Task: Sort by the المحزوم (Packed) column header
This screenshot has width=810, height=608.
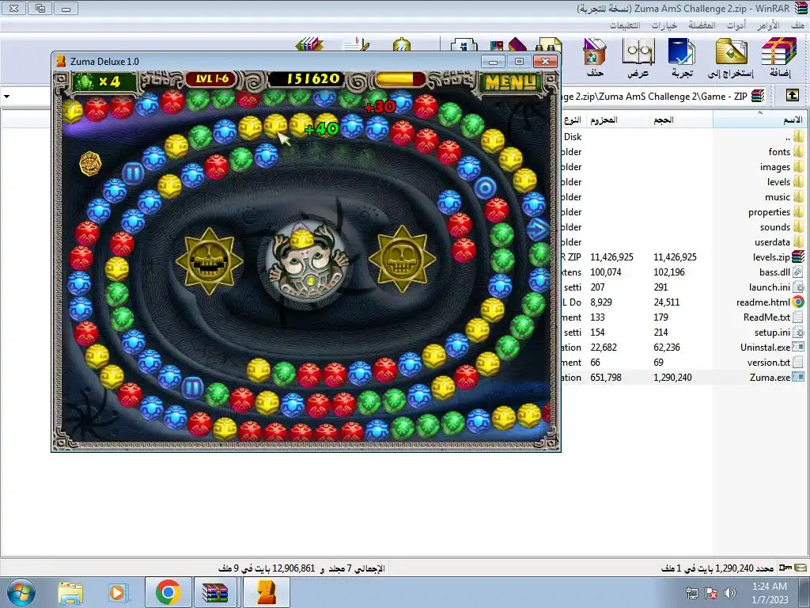Action: click(x=617, y=120)
